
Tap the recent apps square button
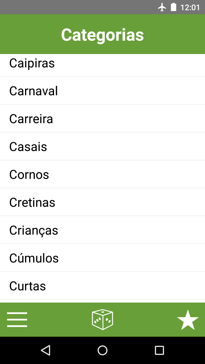tap(159, 350)
